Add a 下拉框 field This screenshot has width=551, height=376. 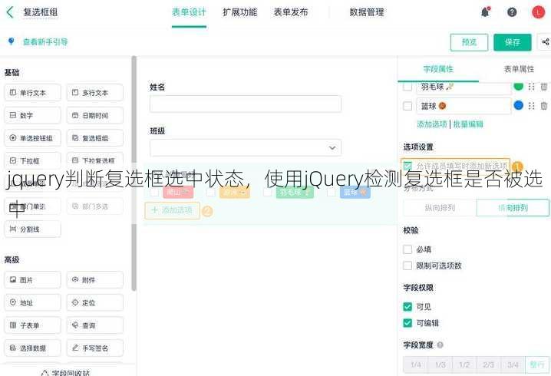tap(32, 160)
